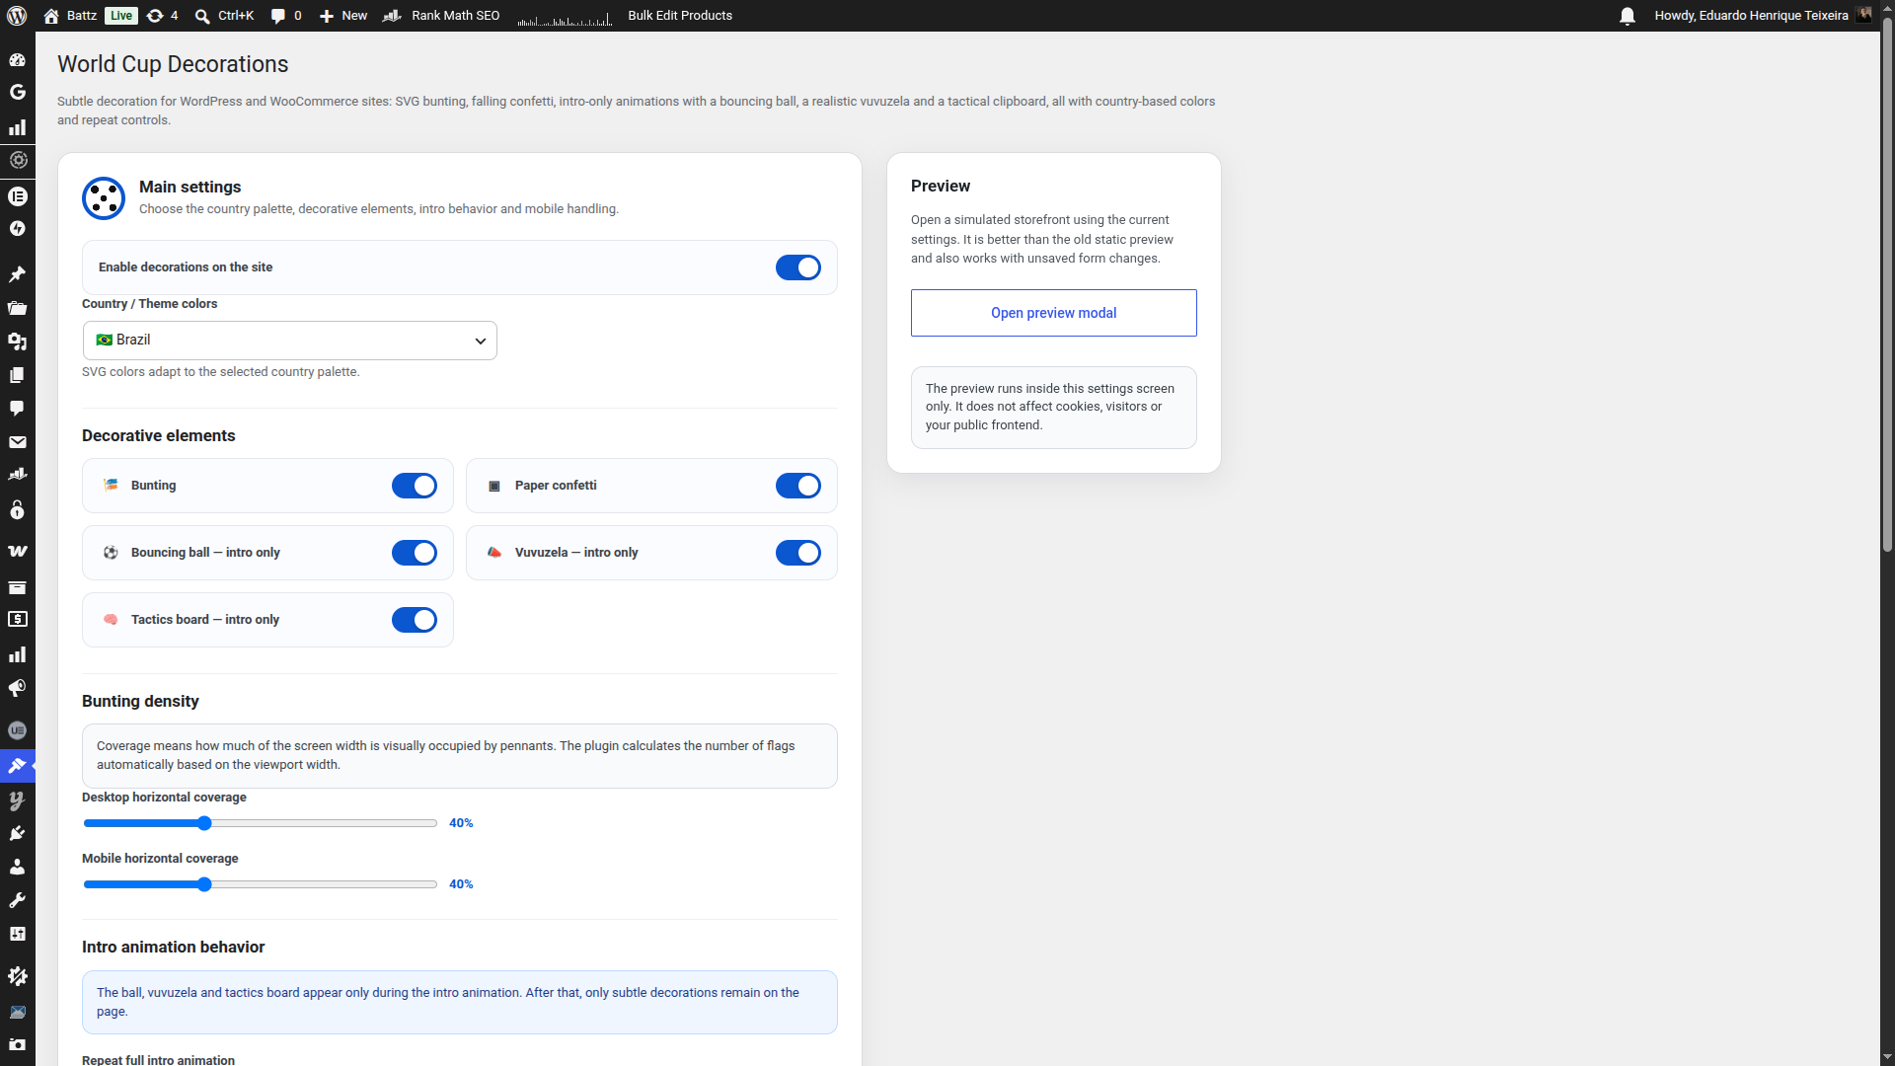Open the envelope mail icon in sidebar

click(17, 442)
